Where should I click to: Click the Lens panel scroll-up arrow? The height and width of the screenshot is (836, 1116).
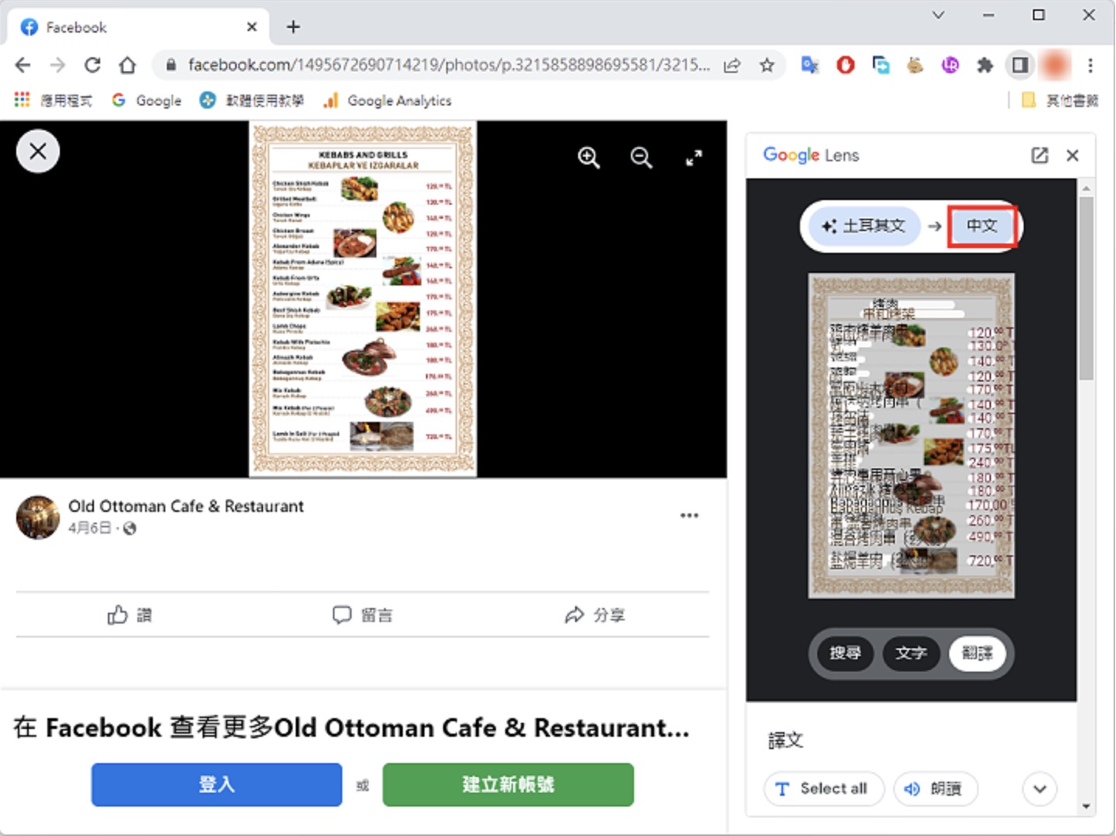(x=1086, y=188)
